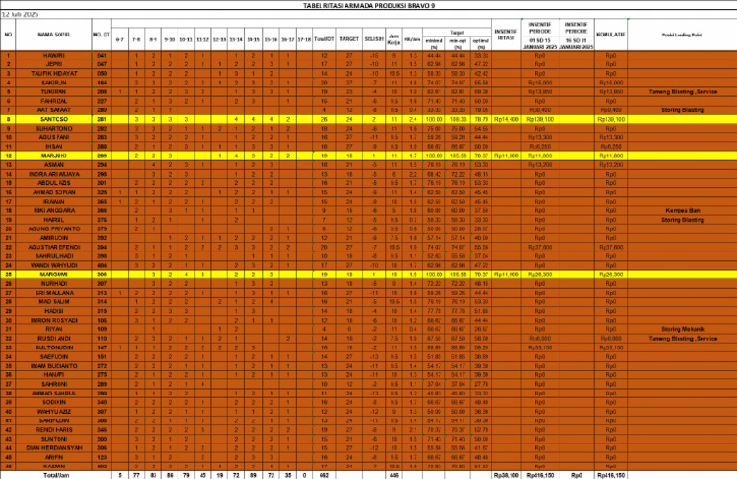Select driver name IRAWAN
The image size is (737, 479).
coord(54,202)
